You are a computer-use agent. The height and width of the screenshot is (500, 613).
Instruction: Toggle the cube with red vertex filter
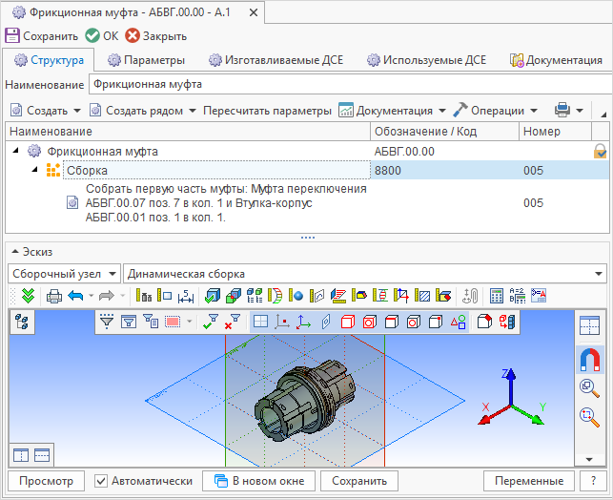[x=436, y=322]
